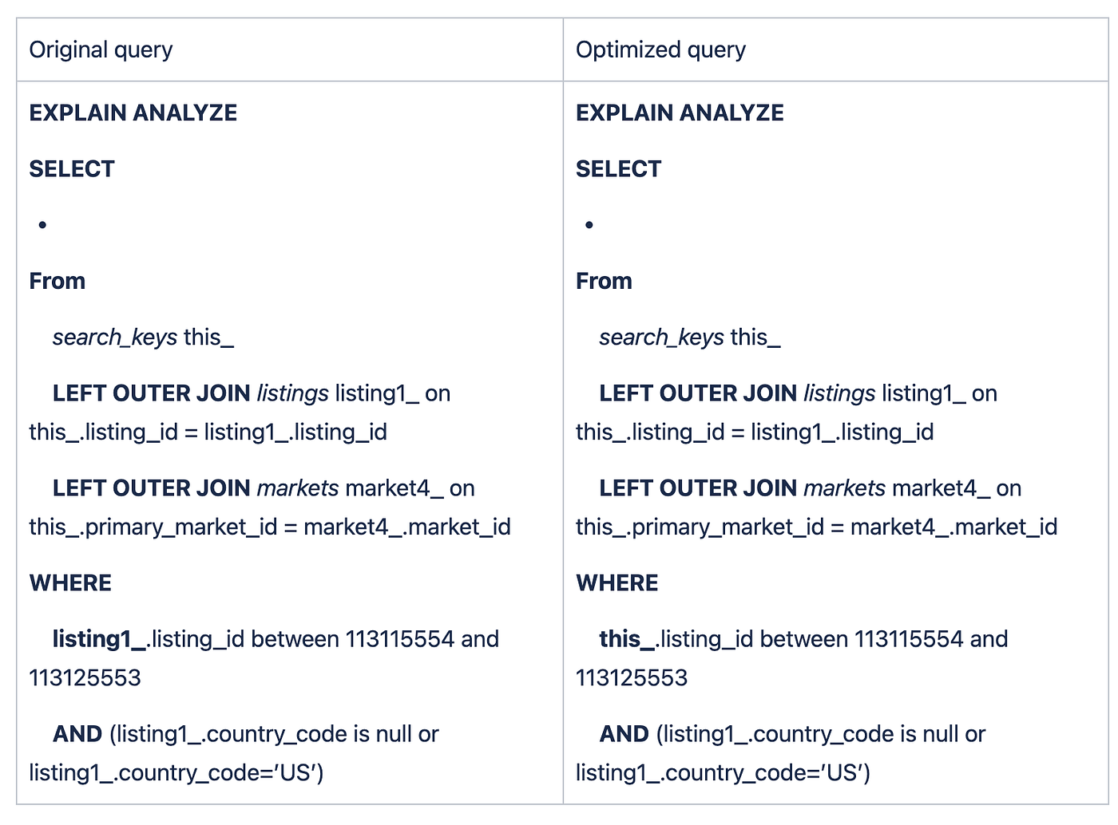Image resolution: width=1118 pixels, height=825 pixels.
Task: Click bold 'this_' in the optimized WHERE clause
Action: click(x=627, y=639)
